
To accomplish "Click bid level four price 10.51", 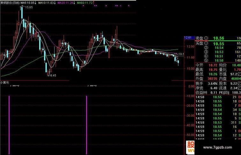I will click(x=219, y=56).
